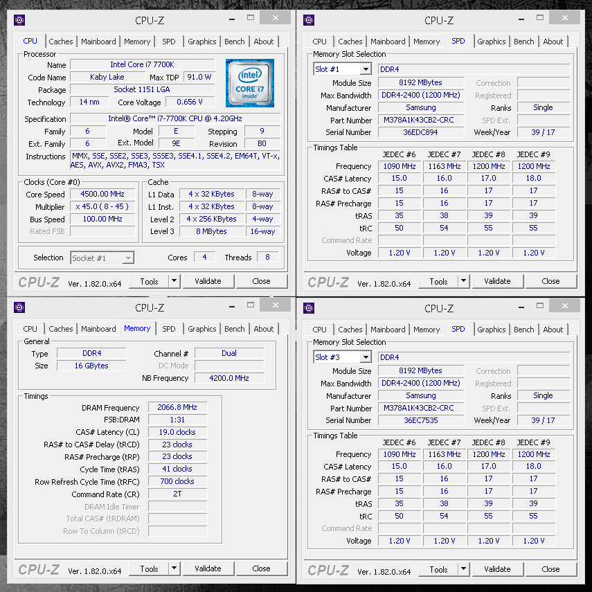Click the Max TDP value 91.0 W
Image resolution: width=592 pixels, height=592 pixels.
coord(199,77)
